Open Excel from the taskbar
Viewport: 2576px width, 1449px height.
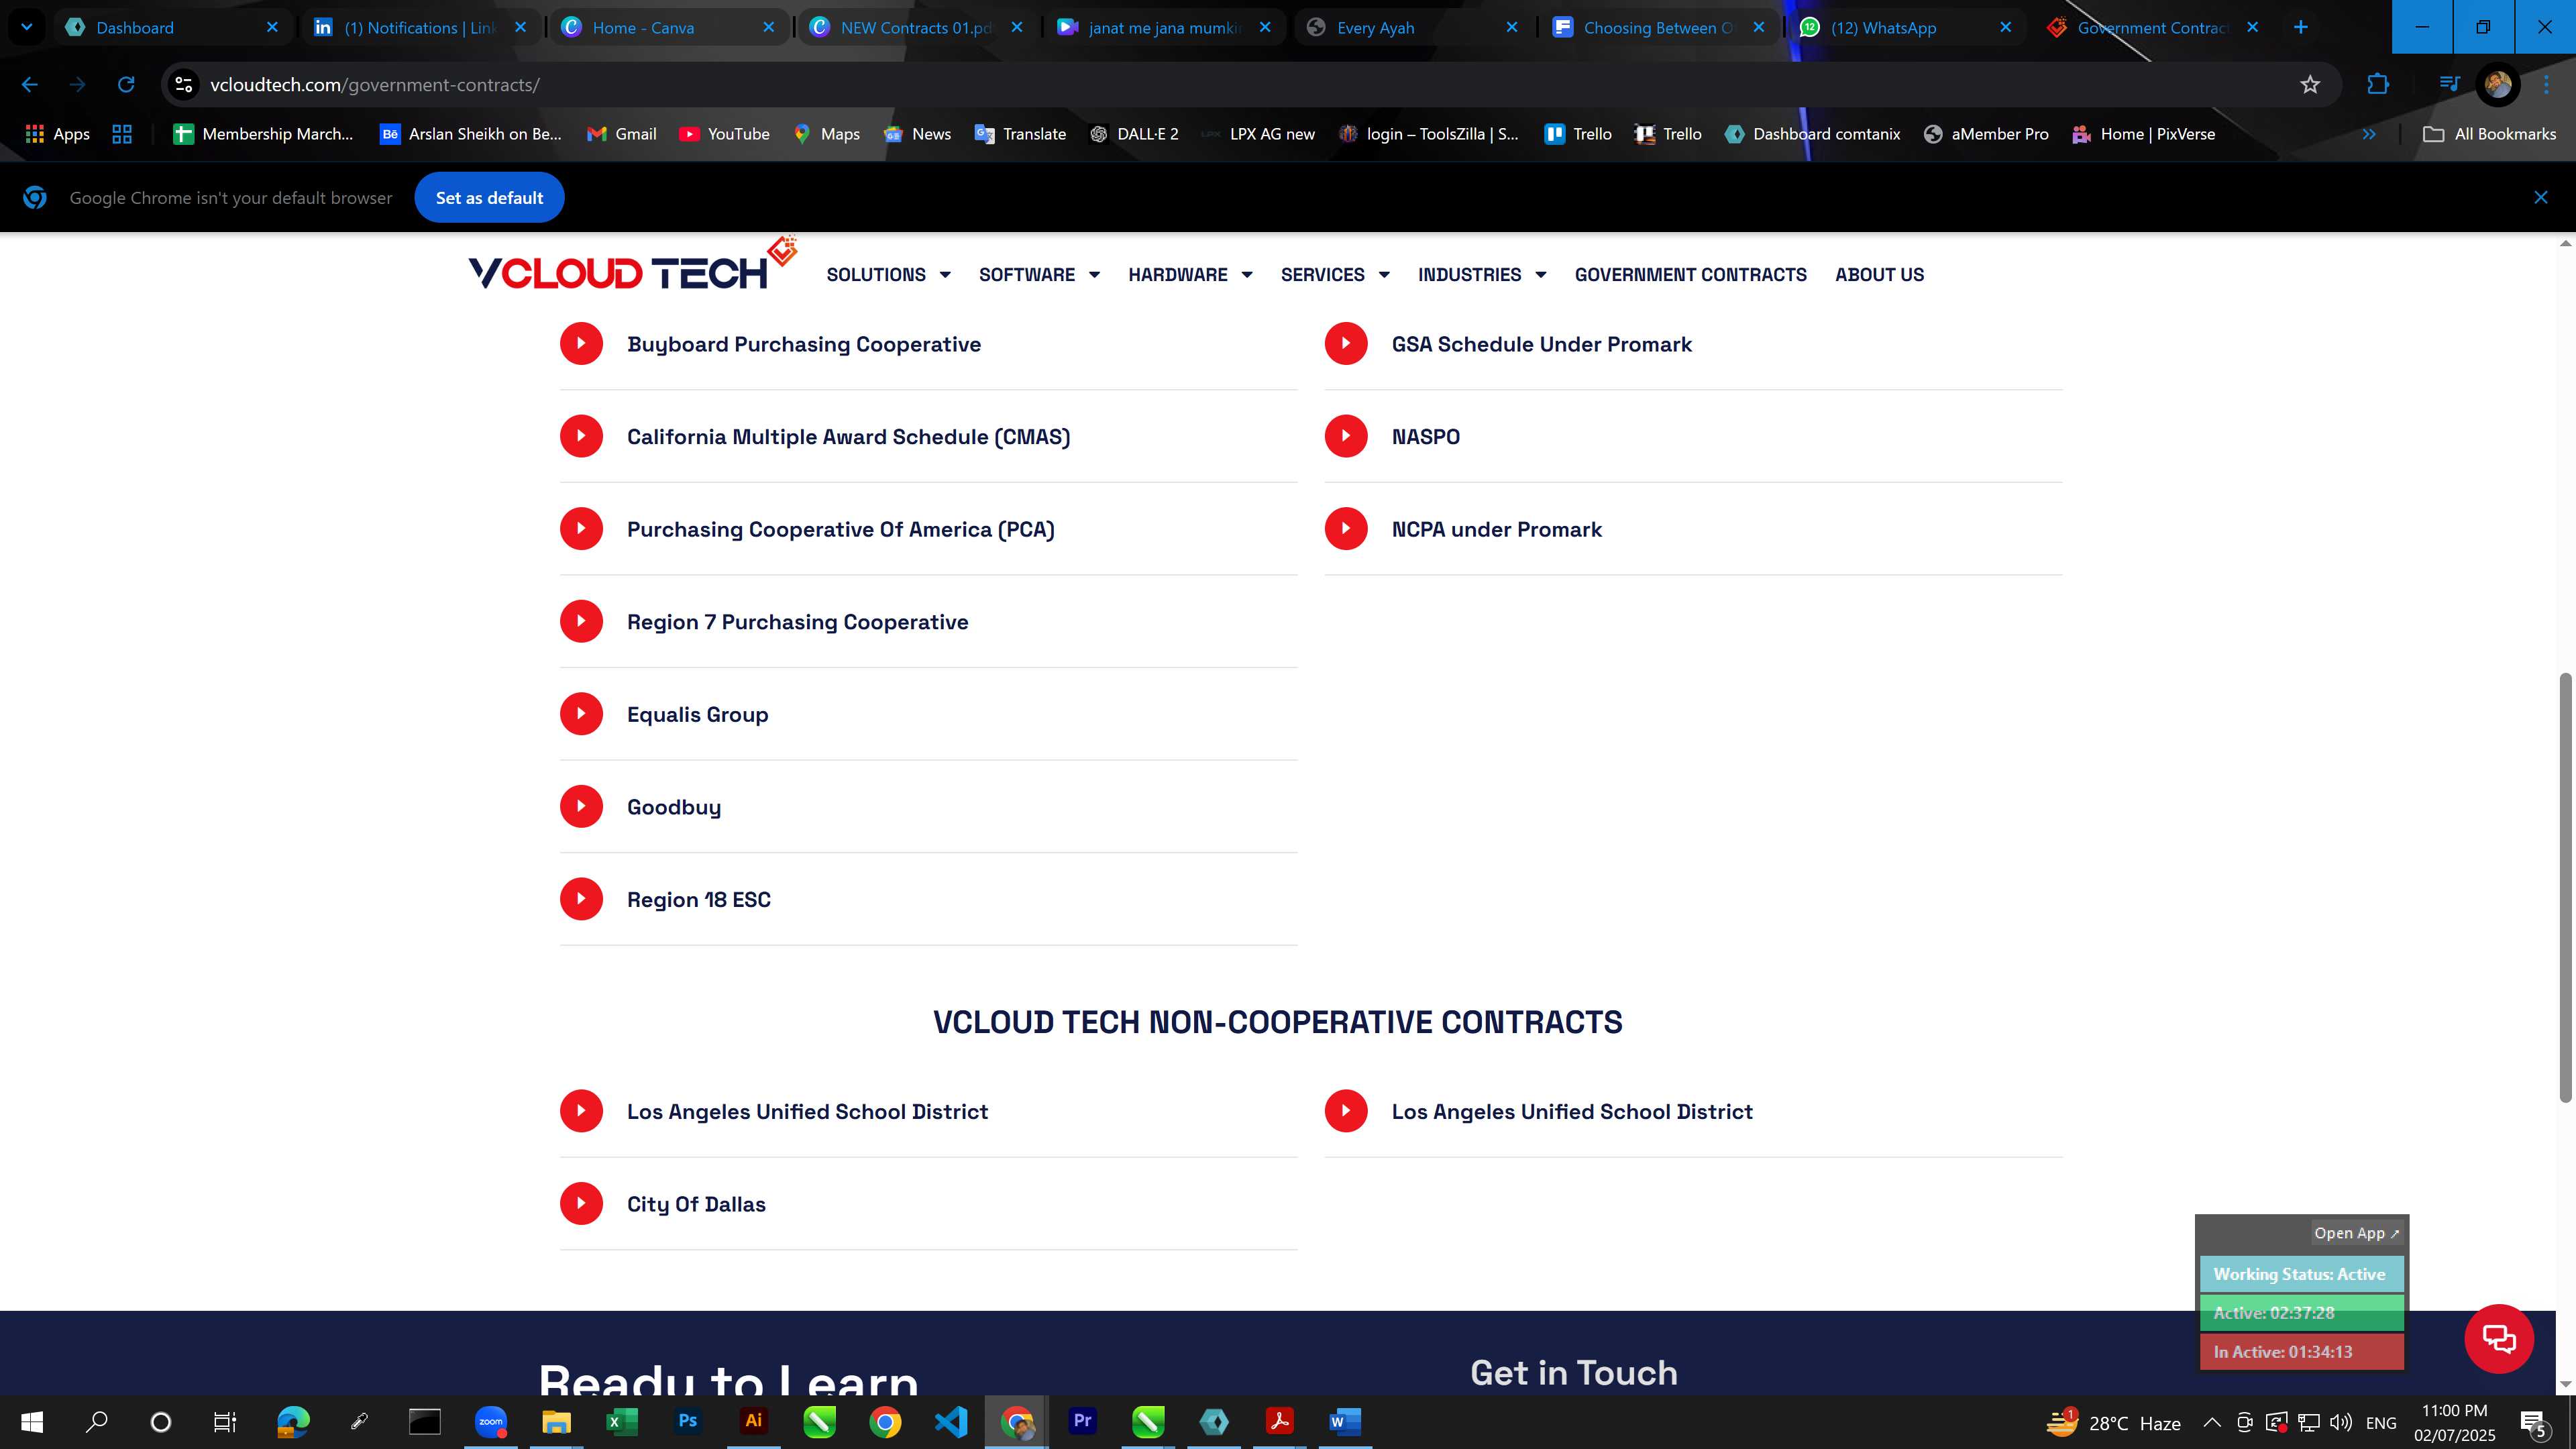coord(622,1421)
